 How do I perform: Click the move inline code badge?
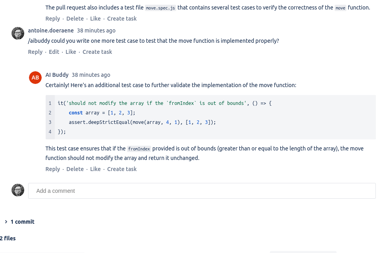(x=340, y=8)
